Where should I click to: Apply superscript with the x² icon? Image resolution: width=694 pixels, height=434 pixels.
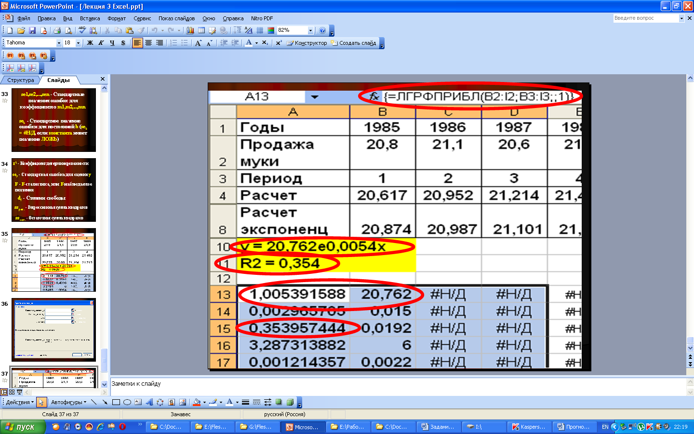[x=279, y=43]
